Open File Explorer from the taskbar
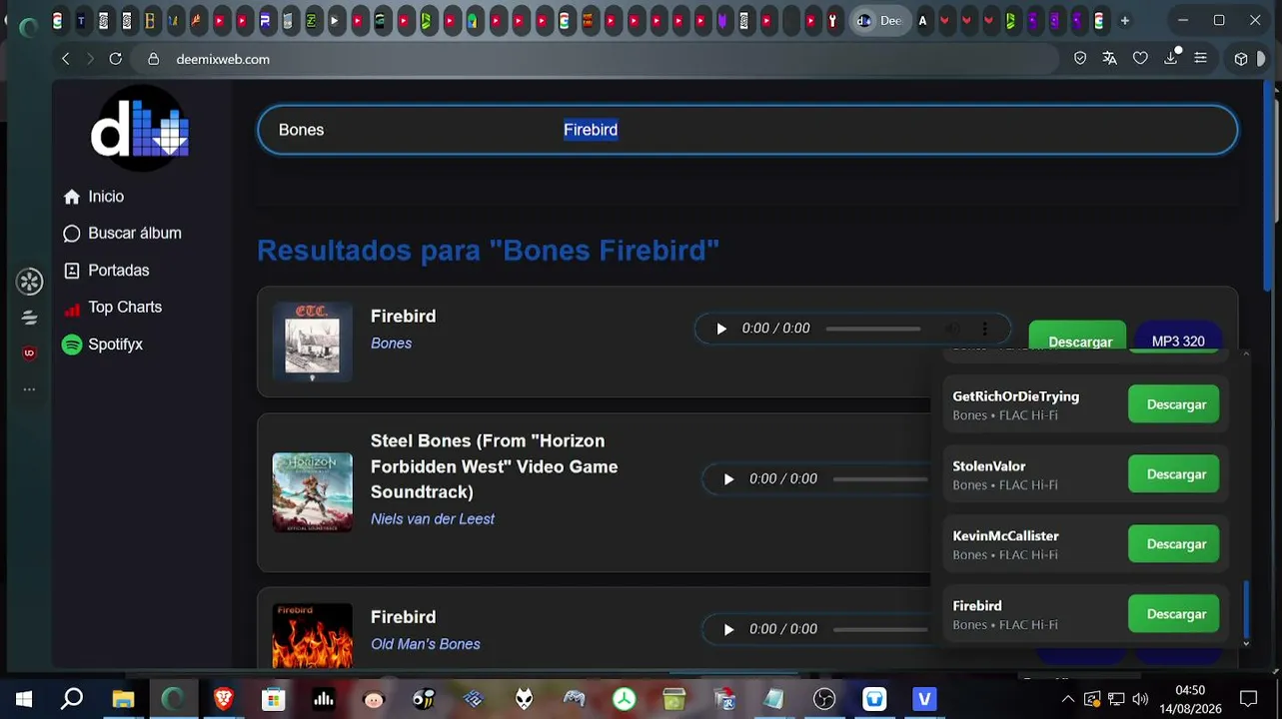This screenshot has width=1282, height=719. point(123,699)
